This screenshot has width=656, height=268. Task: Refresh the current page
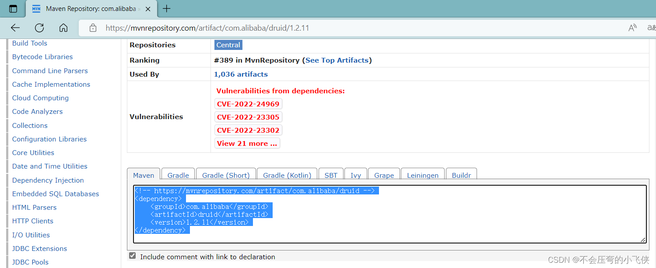39,28
